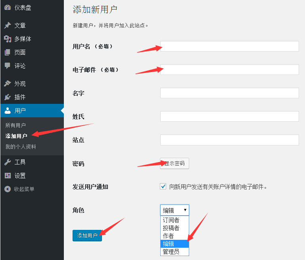Click the paintbrush icon beside 外观
305x260 pixels.
8,83
